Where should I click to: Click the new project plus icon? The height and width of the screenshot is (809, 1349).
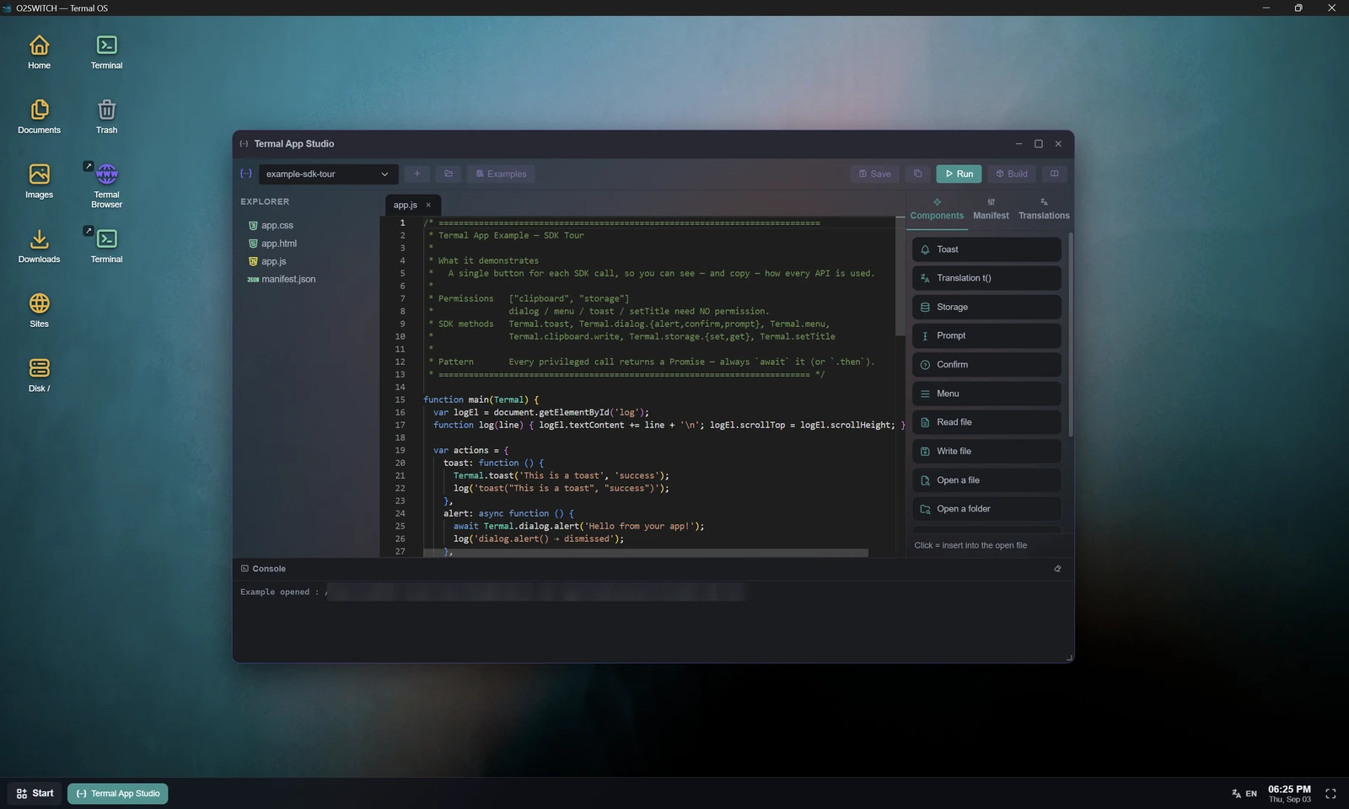pos(417,174)
